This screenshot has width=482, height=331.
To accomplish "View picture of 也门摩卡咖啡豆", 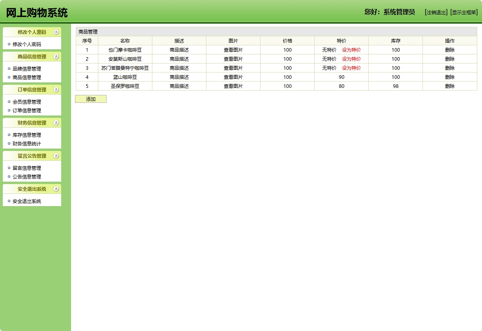I will (x=233, y=50).
